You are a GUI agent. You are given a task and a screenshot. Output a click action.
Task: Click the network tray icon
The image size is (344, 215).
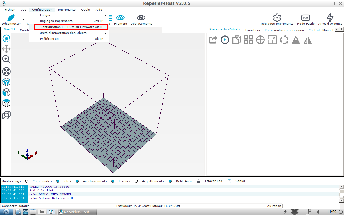click(308, 212)
